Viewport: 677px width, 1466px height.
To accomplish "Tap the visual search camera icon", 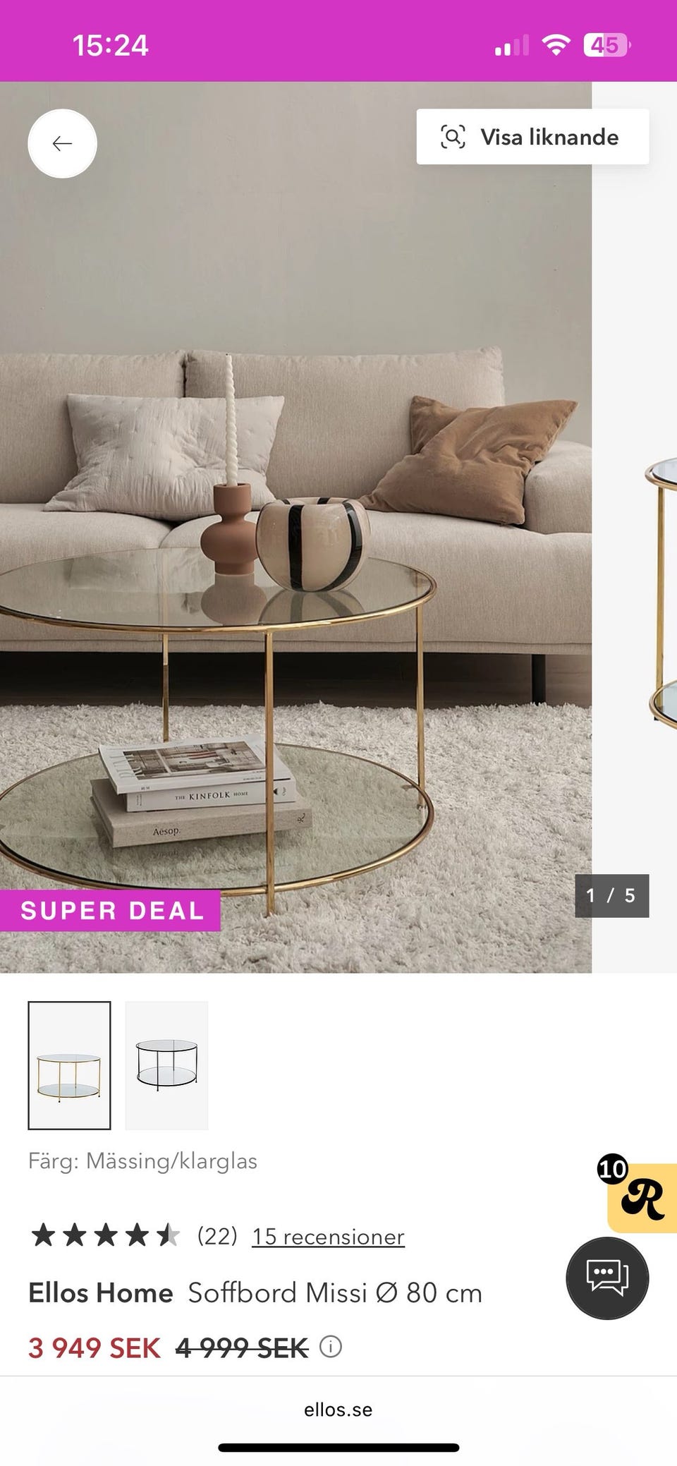I will 453,137.
